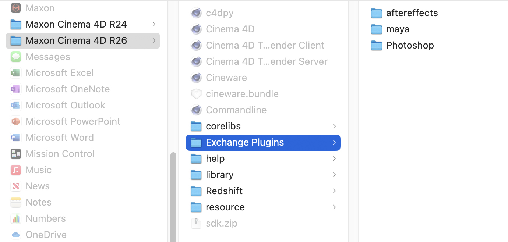This screenshot has width=508, height=242.
Task: Click the "Maxon Cinema 4D R26" folder name
Action: click(76, 40)
